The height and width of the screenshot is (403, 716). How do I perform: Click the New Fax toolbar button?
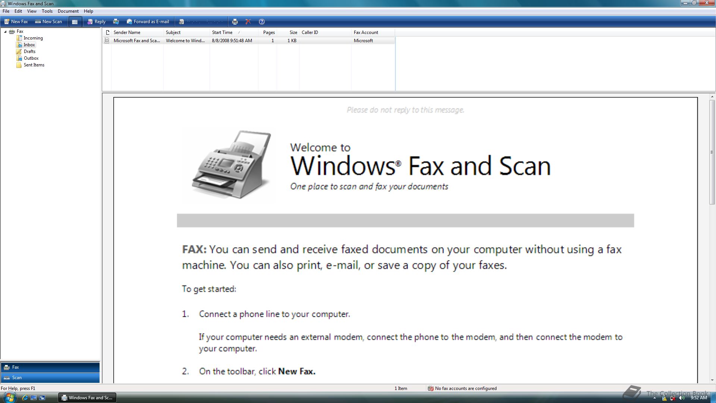coord(16,22)
